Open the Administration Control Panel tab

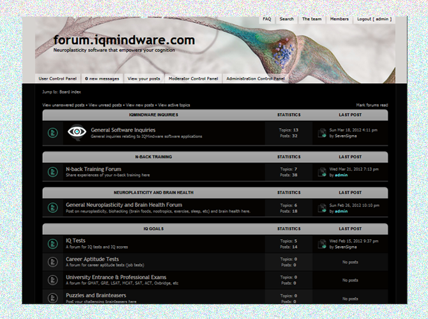pos(256,78)
